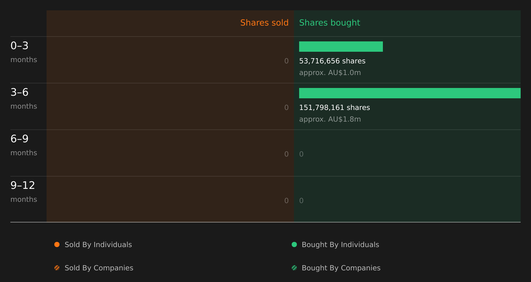Click the approx. AU$1.8m text
The width and height of the screenshot is (531, 282).
(x=330, y=119)
